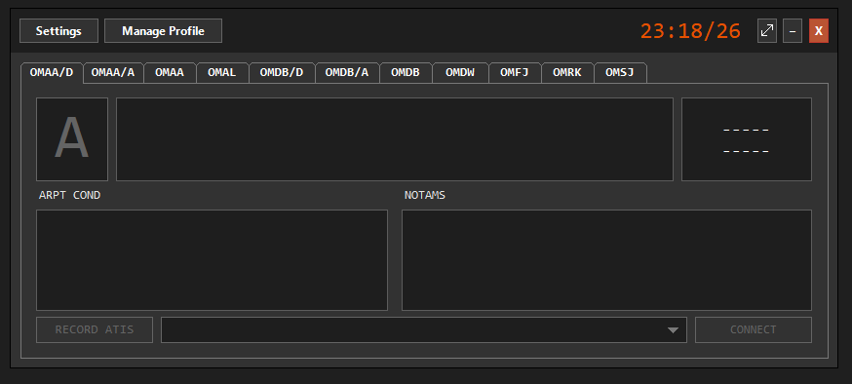The width and height of the screenshot is (852, 384).
Task: Close the application with the red X
Action: pos(818,31)
